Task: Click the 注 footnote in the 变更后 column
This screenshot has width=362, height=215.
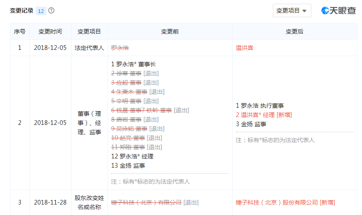Action: click(275, 140)
